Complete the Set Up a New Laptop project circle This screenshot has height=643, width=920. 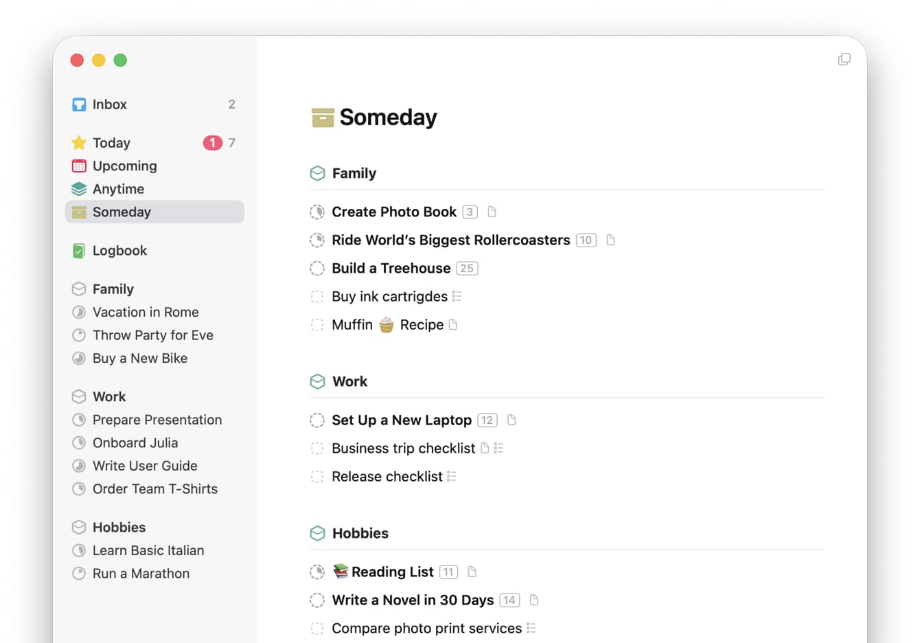[x=317, y=420]
